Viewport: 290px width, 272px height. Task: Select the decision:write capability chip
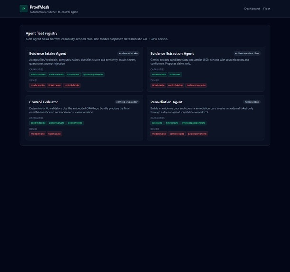pyautogui.click(x=75, y=123)
